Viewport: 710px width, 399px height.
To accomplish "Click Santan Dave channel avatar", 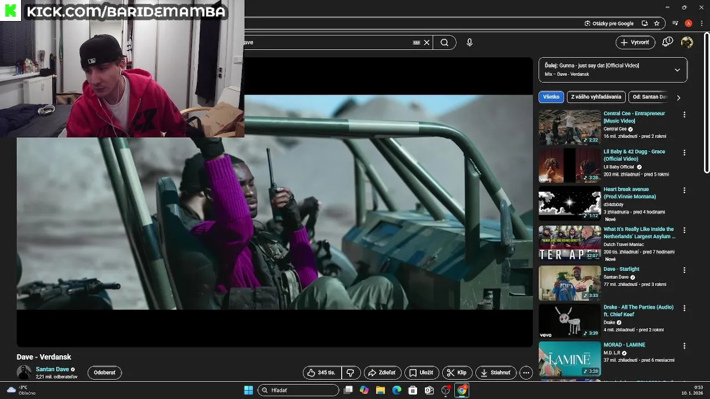I will (24, 372).
